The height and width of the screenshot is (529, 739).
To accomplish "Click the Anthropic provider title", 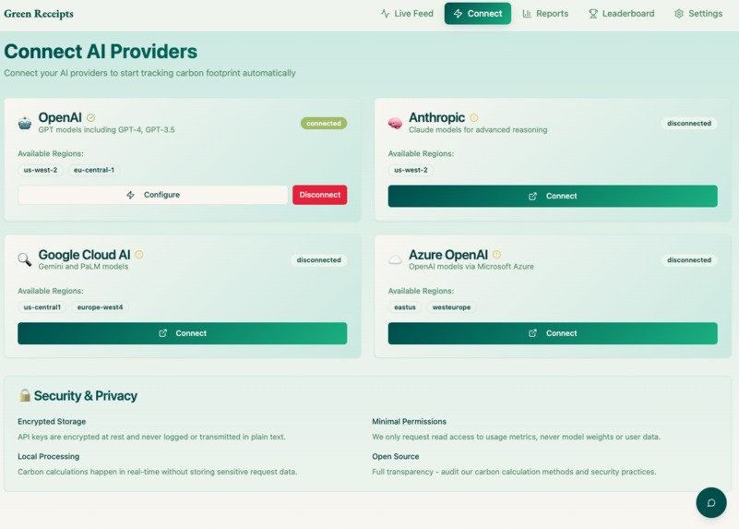I will pos(436,117).
